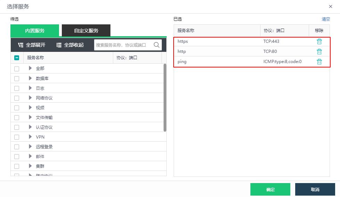
Task: Enable the 邮件 category checkbox
Action: (x=17, y=157)
